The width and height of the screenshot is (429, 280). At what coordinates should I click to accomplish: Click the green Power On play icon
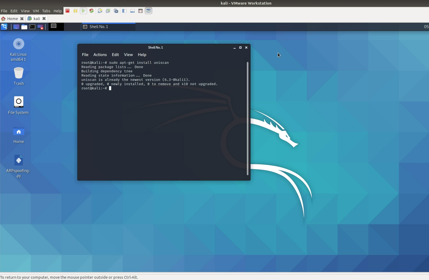click(83, 11)
